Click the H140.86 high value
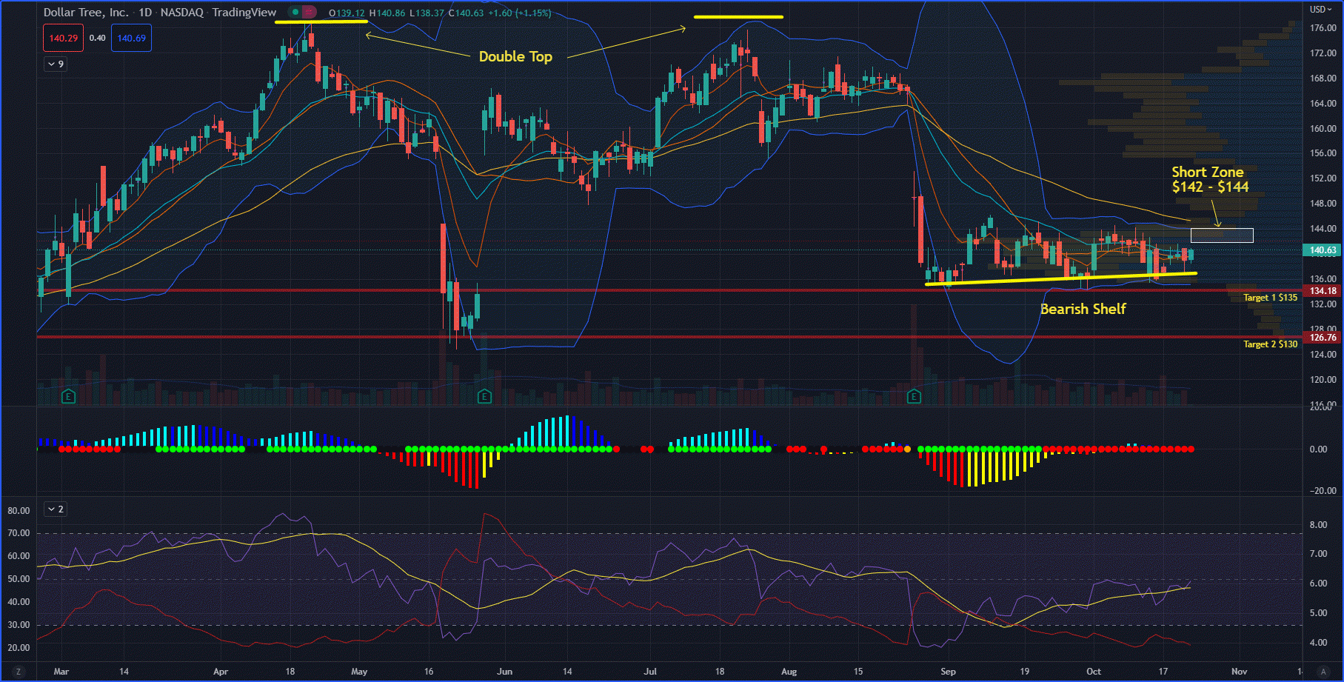The height and width of the screenshot is (682, 1344). click(x=387, y=13)
